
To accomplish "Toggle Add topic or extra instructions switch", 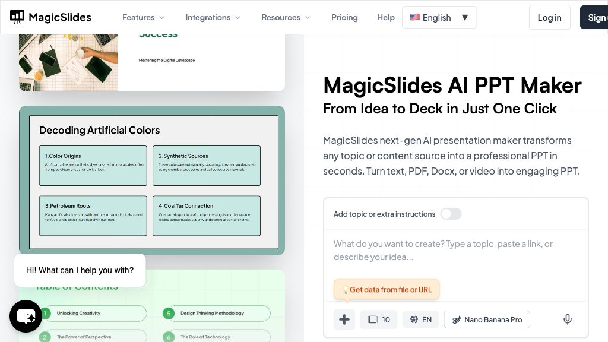I will (451, 214).
